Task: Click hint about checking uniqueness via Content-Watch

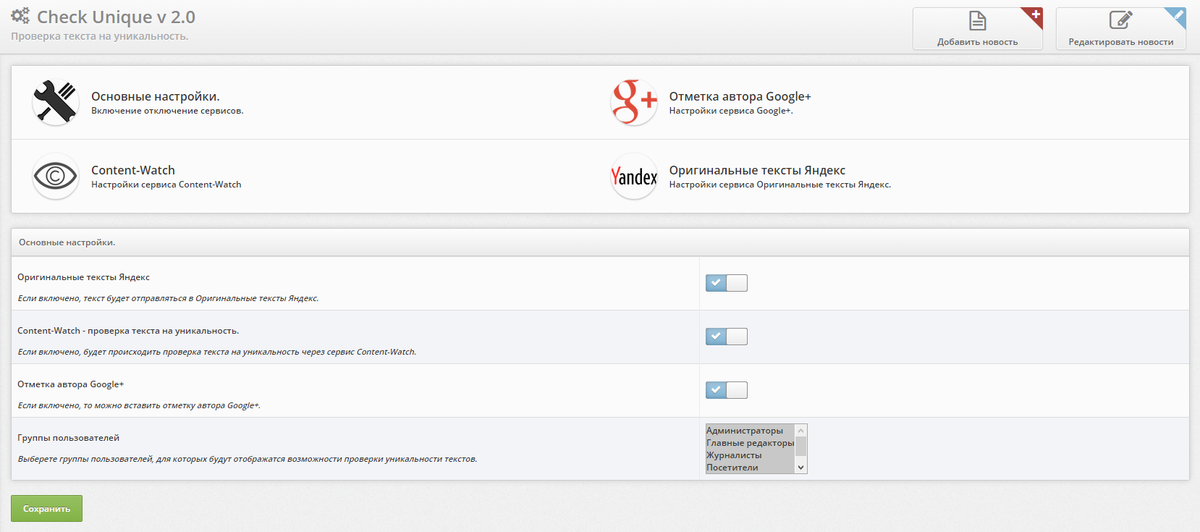Action: pyautogui.click(x=217, y=352)
